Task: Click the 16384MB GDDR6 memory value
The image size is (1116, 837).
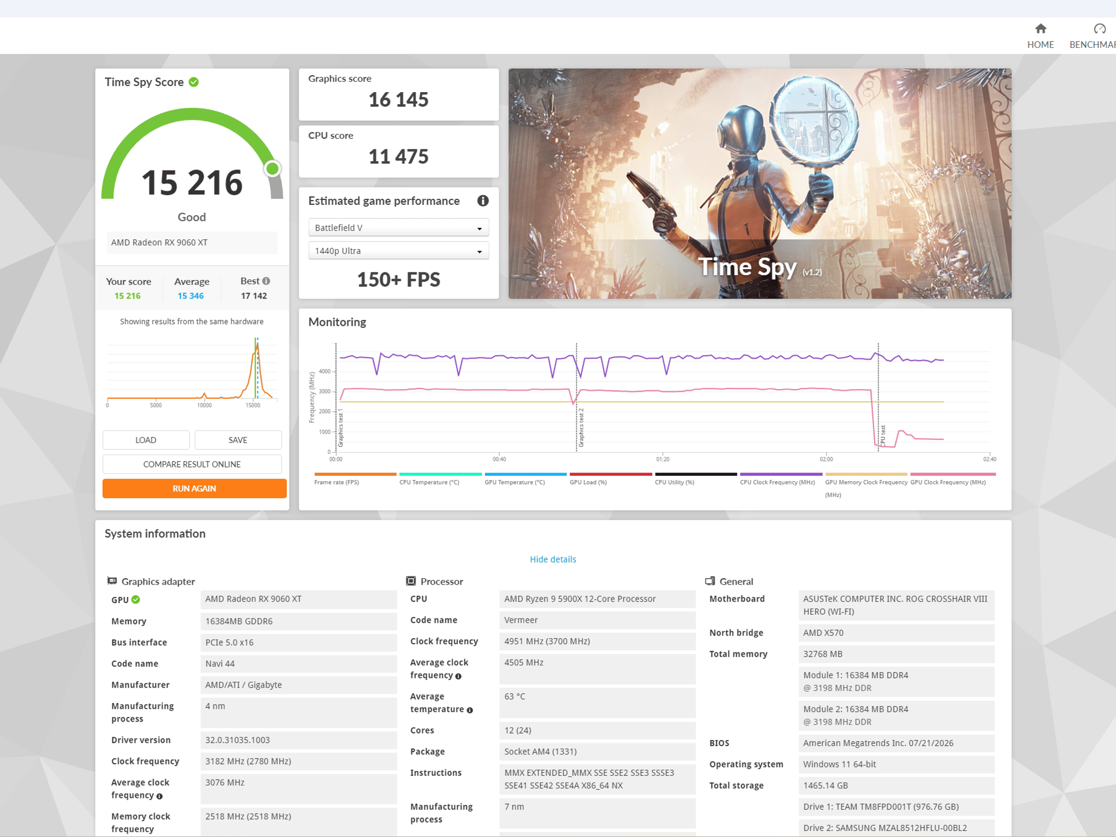Action: pos(299,621)
